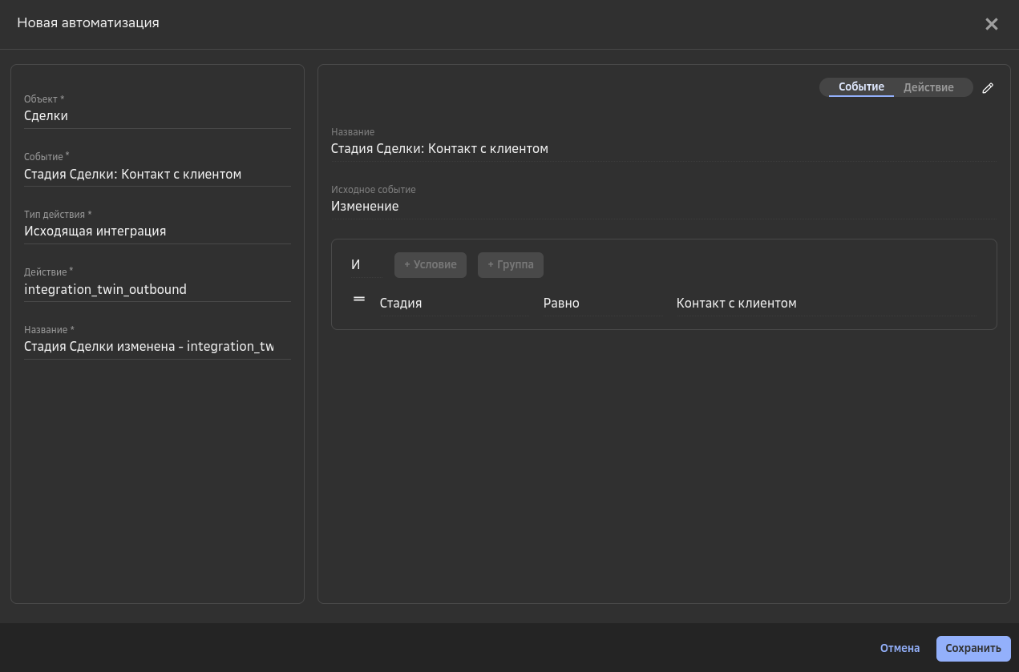Pick the condition value Контакт с клиентом
Image resolution: width=1019 pixels, height=672 pixels.
[824, 304]
